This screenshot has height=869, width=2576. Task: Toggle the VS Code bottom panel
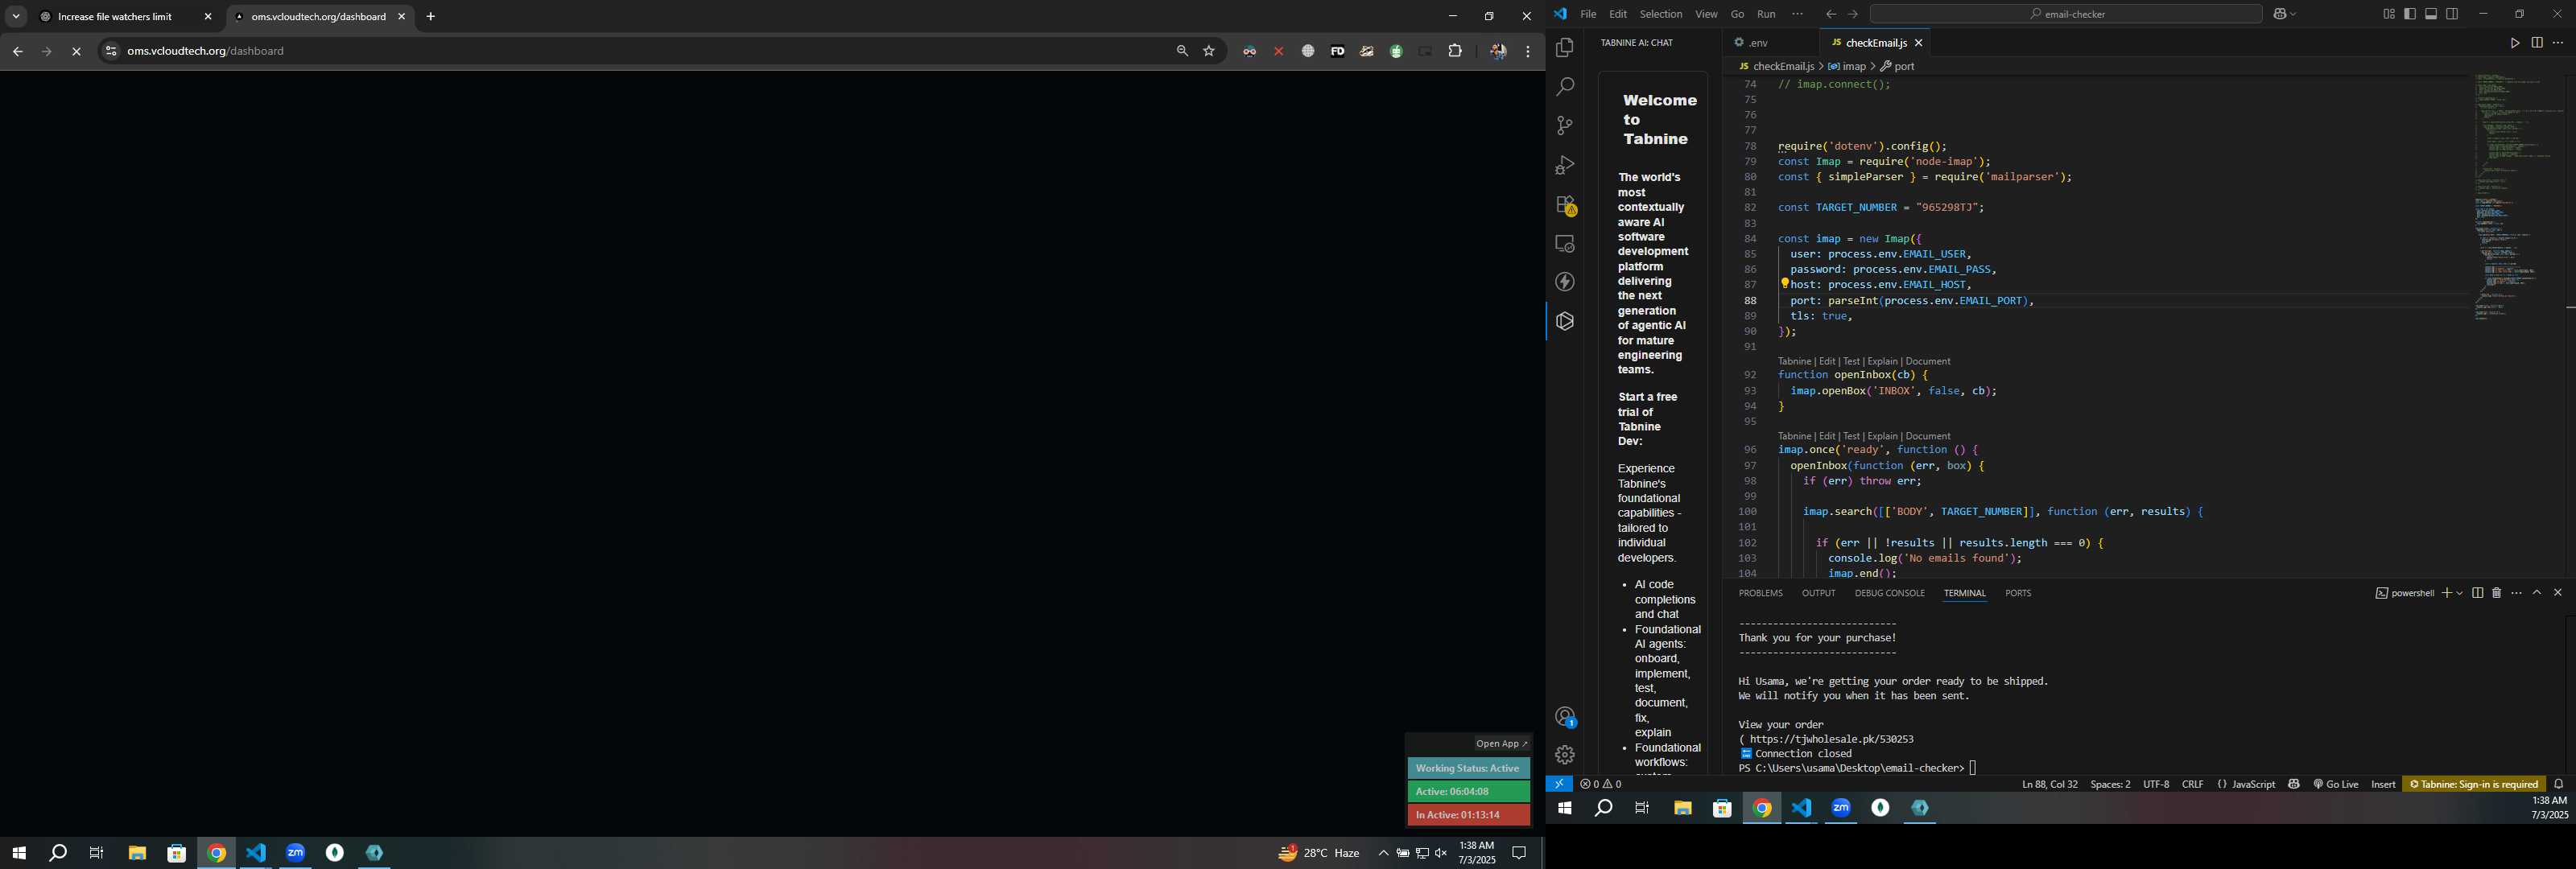pyautogui.click(x=2430, y=14)
